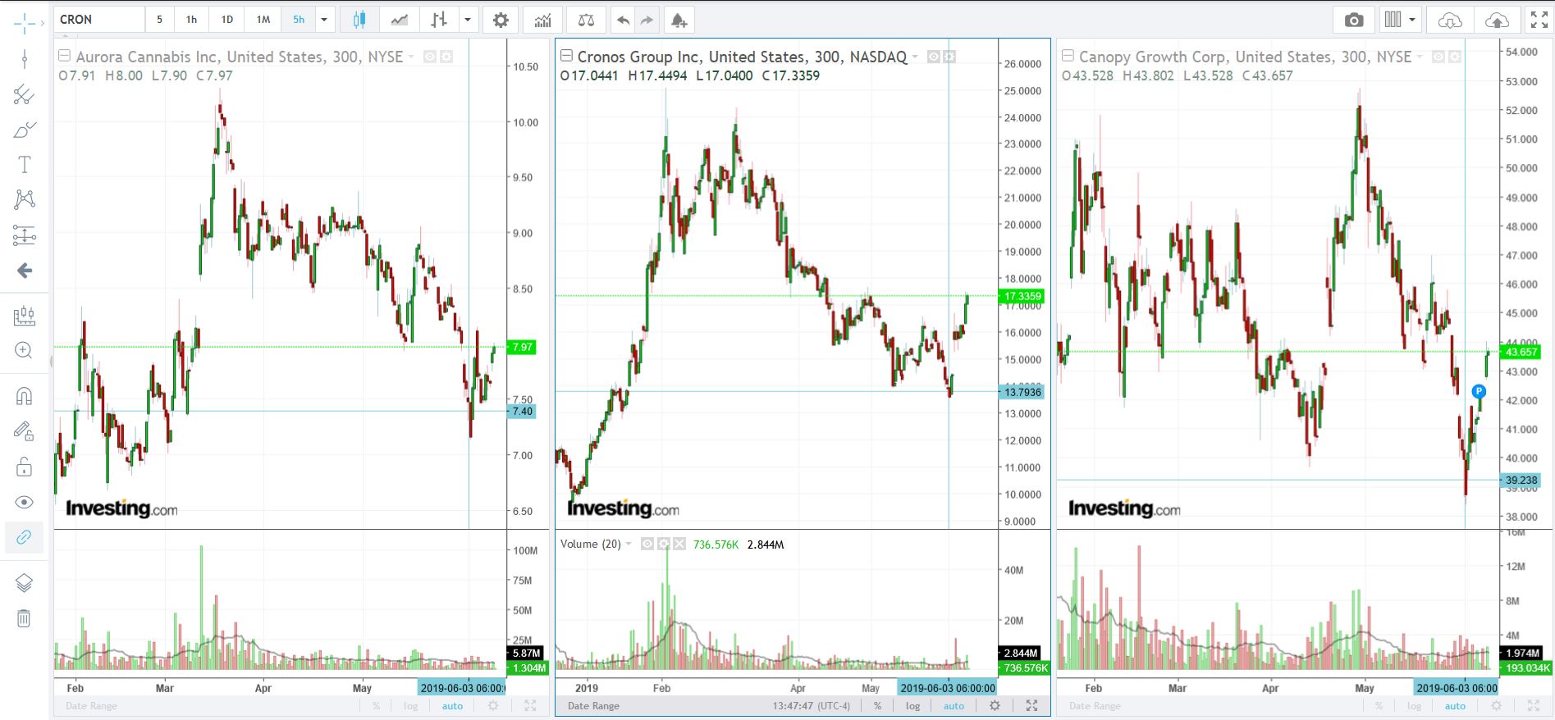
Task: Collapse Cronos Group legend box
Action: 565,56
